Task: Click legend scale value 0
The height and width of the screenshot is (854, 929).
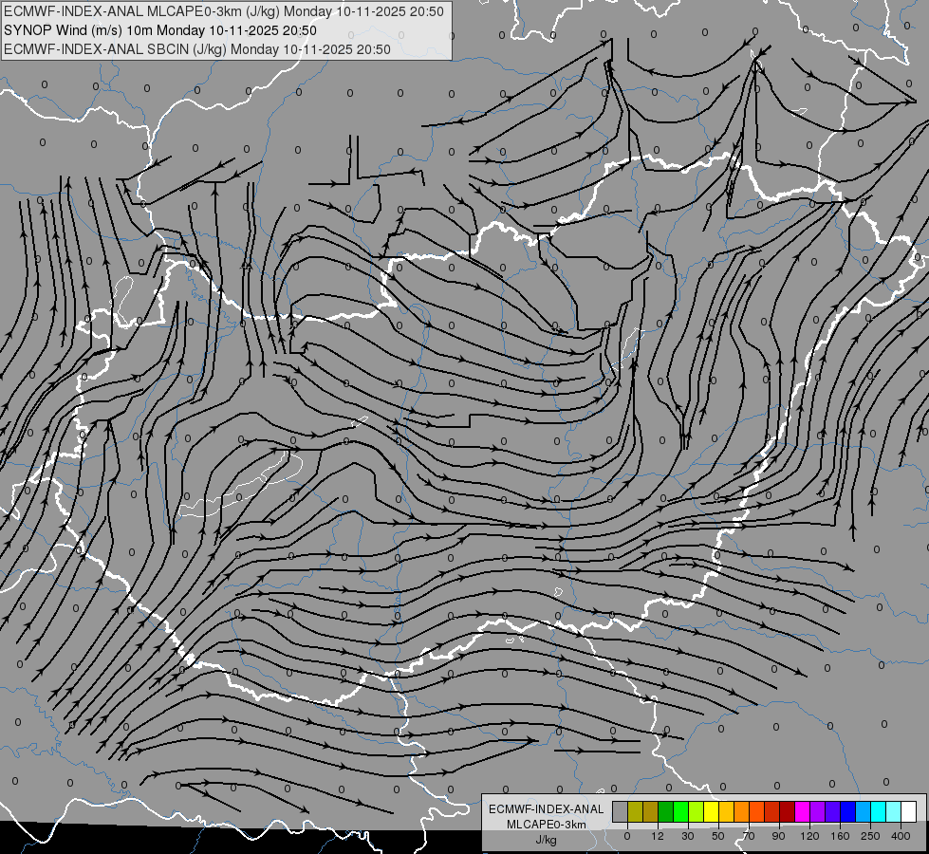Action: pyautogui.click(x=627, y=836)
